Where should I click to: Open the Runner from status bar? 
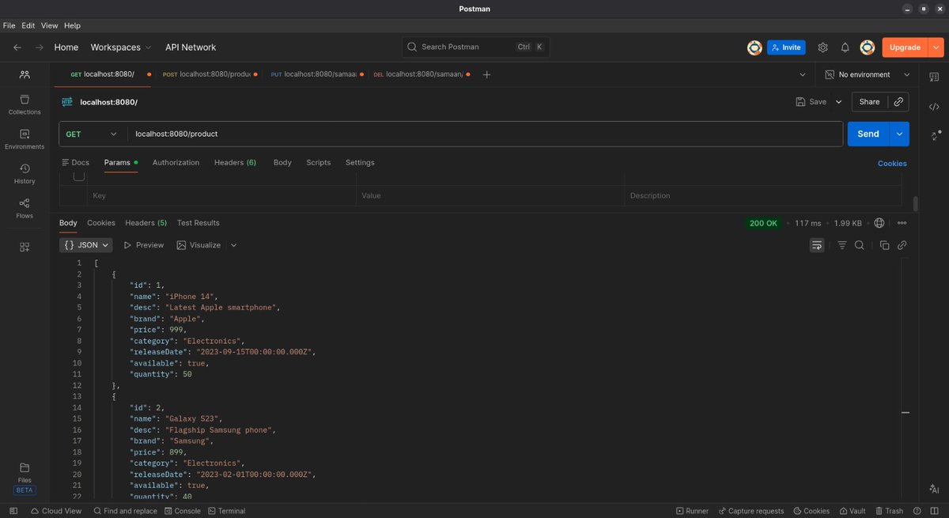pos(692,511)
